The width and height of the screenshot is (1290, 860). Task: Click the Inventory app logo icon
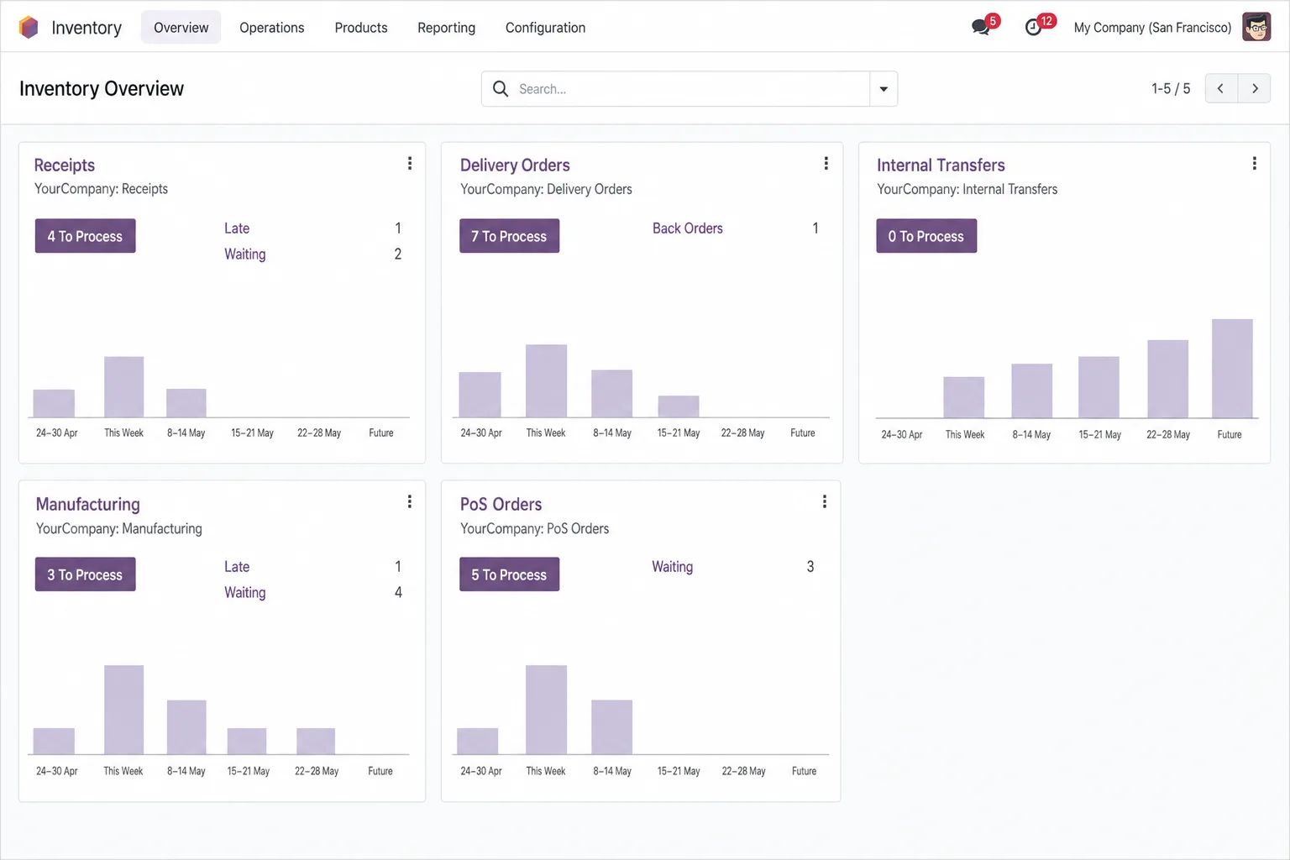coord(29,28)
